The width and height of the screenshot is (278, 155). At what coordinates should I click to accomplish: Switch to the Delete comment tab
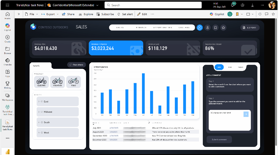[x=241, y=67]
